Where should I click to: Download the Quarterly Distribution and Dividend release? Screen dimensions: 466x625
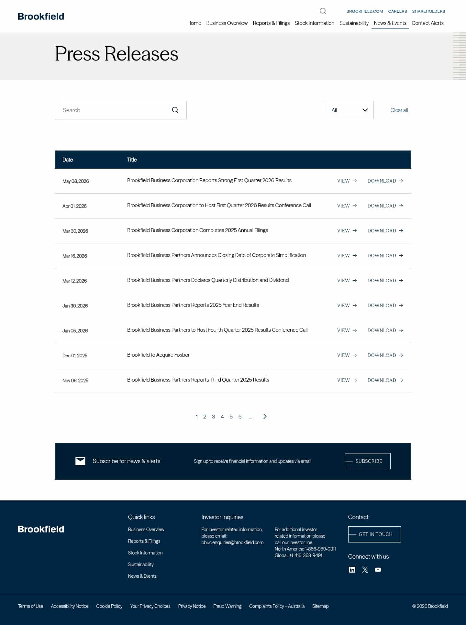[x=385, y=281]
